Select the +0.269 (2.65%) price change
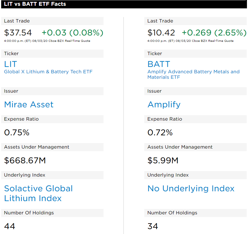This screenshot has width=251, height=234. (214, 33)
